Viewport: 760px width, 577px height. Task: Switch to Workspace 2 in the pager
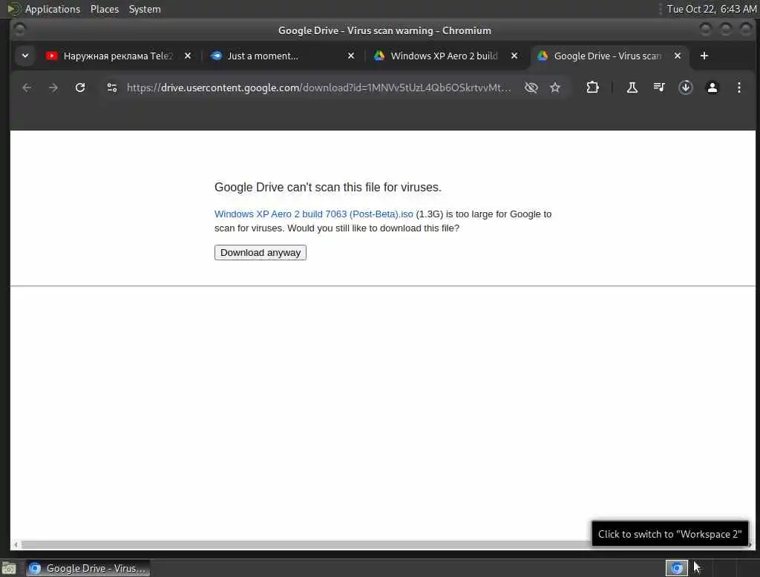700,568
